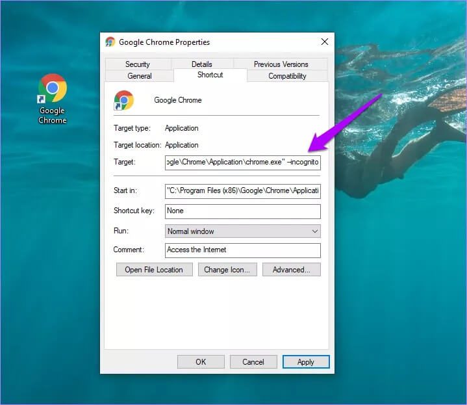Viewport: 467px width, 405px height.
Task: Click the Start in field
Action: [x=243, y=191]
